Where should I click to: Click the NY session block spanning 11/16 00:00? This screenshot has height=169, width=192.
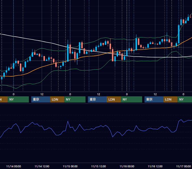pyautogui.click(x=132, y=99)
